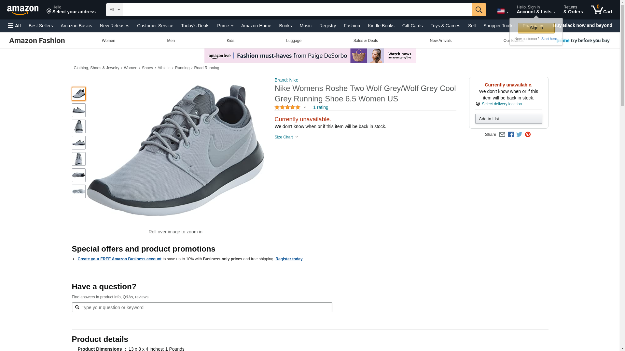Click the search magnifier button

(x=479, y=10)
